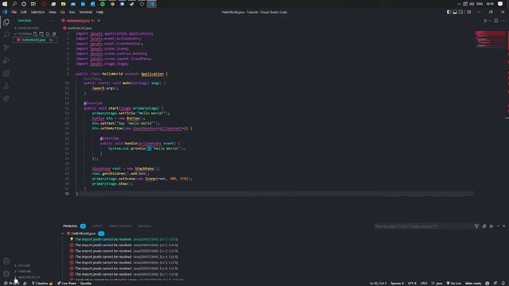This screenshot has height=286, width=509.
Task: Click Collapse Folders icon in explorer
Action: pyautogui.click(x=54, y=33)
